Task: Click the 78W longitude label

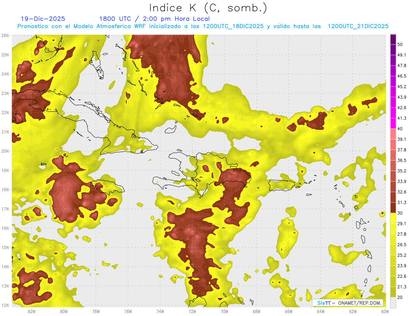Action: tap(96, 311)
